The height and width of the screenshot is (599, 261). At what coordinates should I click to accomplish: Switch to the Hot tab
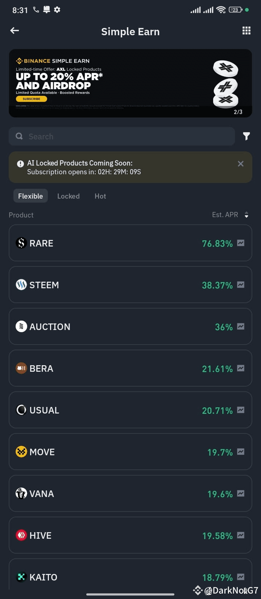click(100, 196)
